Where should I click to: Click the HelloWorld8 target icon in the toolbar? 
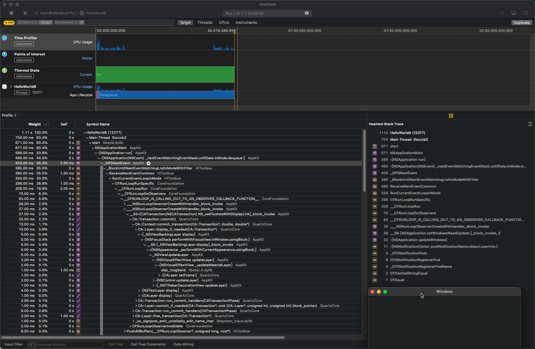(x=82, y=13)
